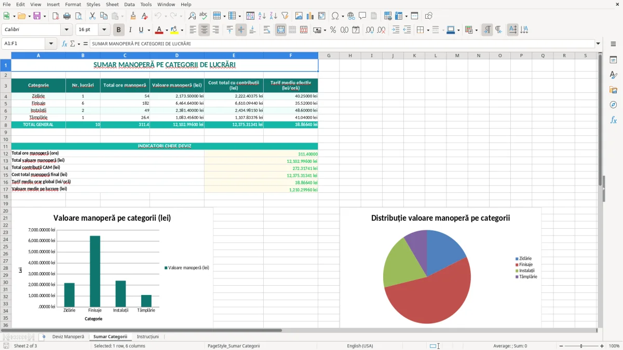Screen dimensions: 623x350
Task: Open sidebar settings hamburger button
Action: point(613,45)
